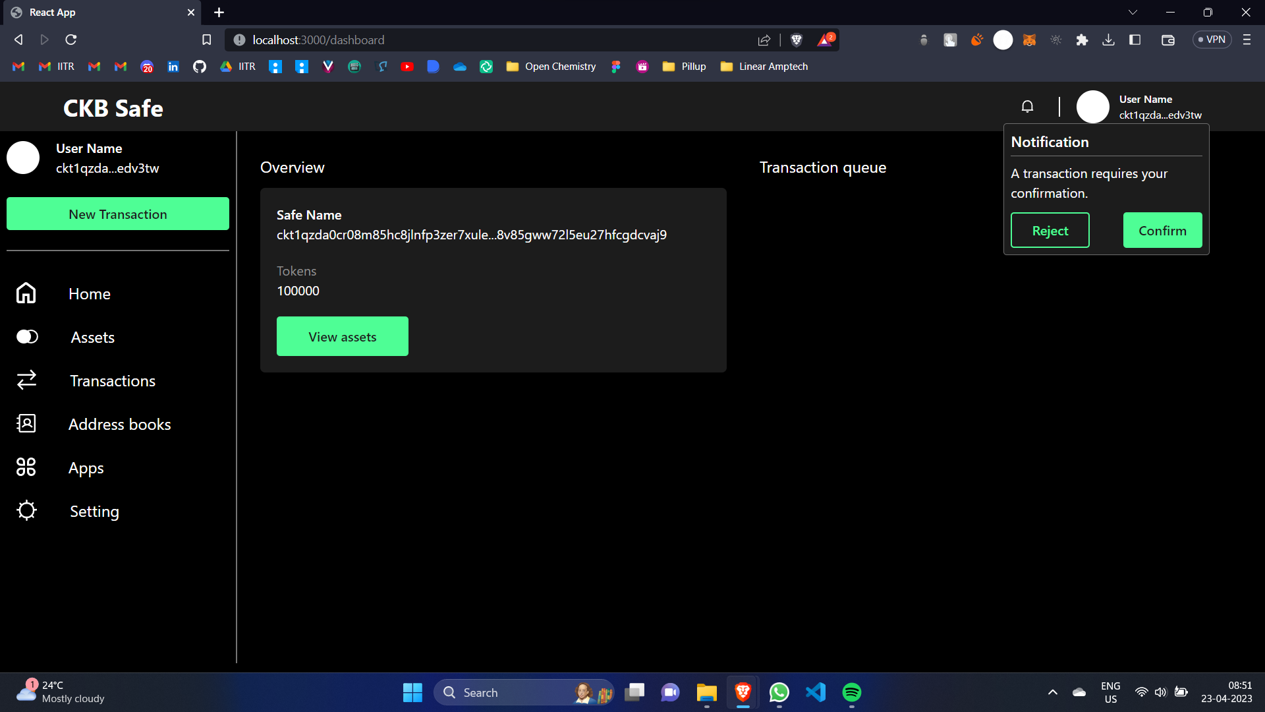Click the New Transaction button
The image size is (1265, 712).
[118, 214]
